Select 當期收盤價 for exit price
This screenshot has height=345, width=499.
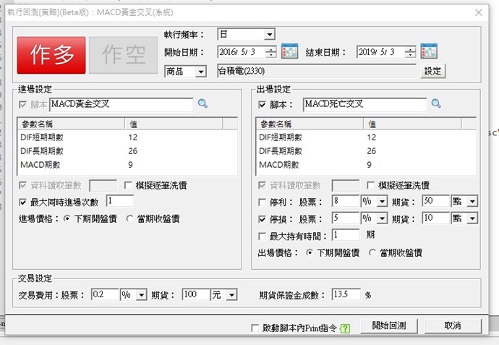373,253
